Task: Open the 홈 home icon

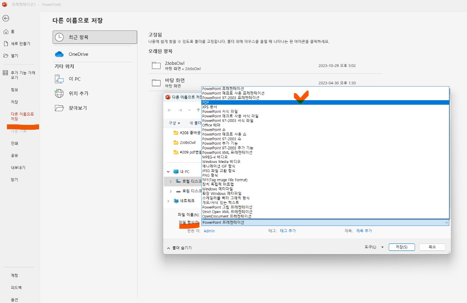Action: 6,32
